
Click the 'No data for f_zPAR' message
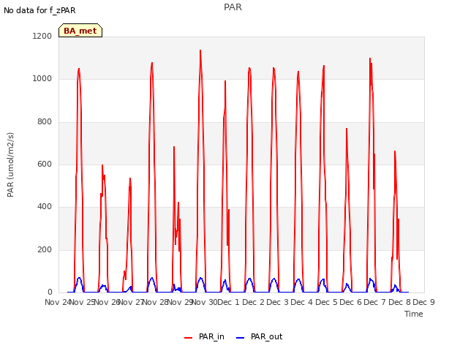pyautogui.click(x=39, y=10)
